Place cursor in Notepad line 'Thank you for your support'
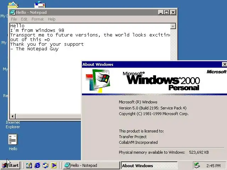The image size is (227, 170). click(47, 44)
